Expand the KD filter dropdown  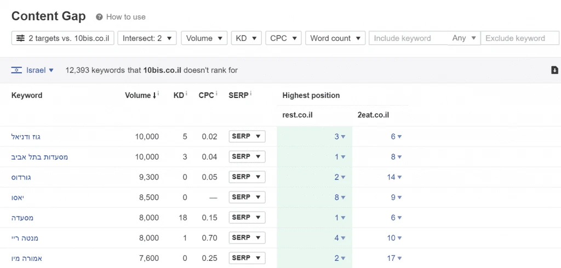click(247, 38)
